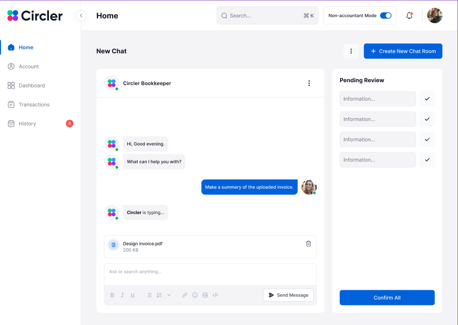Toggle bold text formatting
This screenshot has width=458, height=325.
[x=112, y=295]
